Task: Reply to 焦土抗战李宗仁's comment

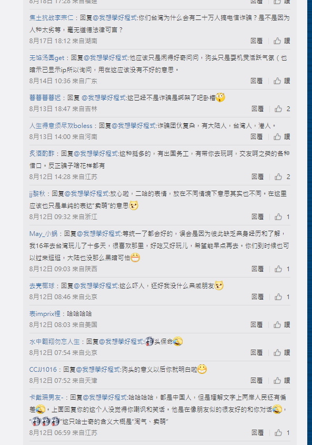Action: pos(256,41)
